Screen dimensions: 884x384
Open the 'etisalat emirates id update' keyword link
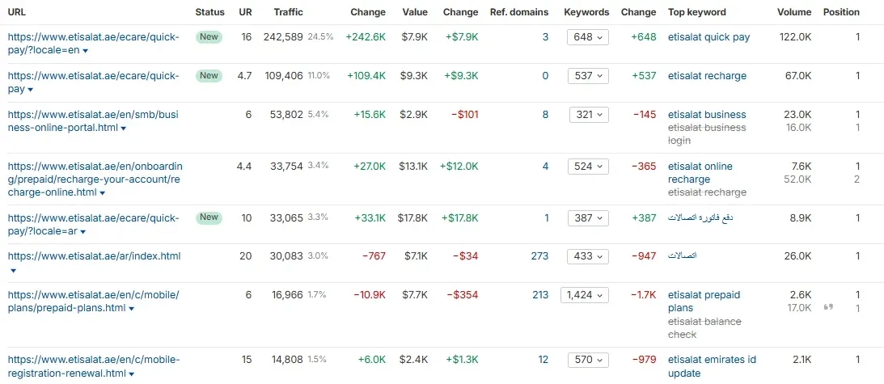click(x=712, y=366)
